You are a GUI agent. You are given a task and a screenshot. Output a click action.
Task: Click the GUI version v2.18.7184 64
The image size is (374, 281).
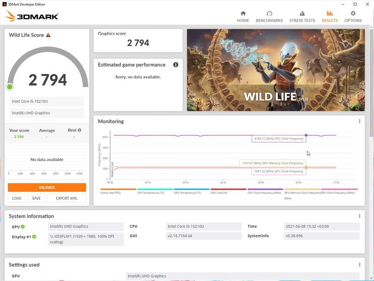pos(204,236)
